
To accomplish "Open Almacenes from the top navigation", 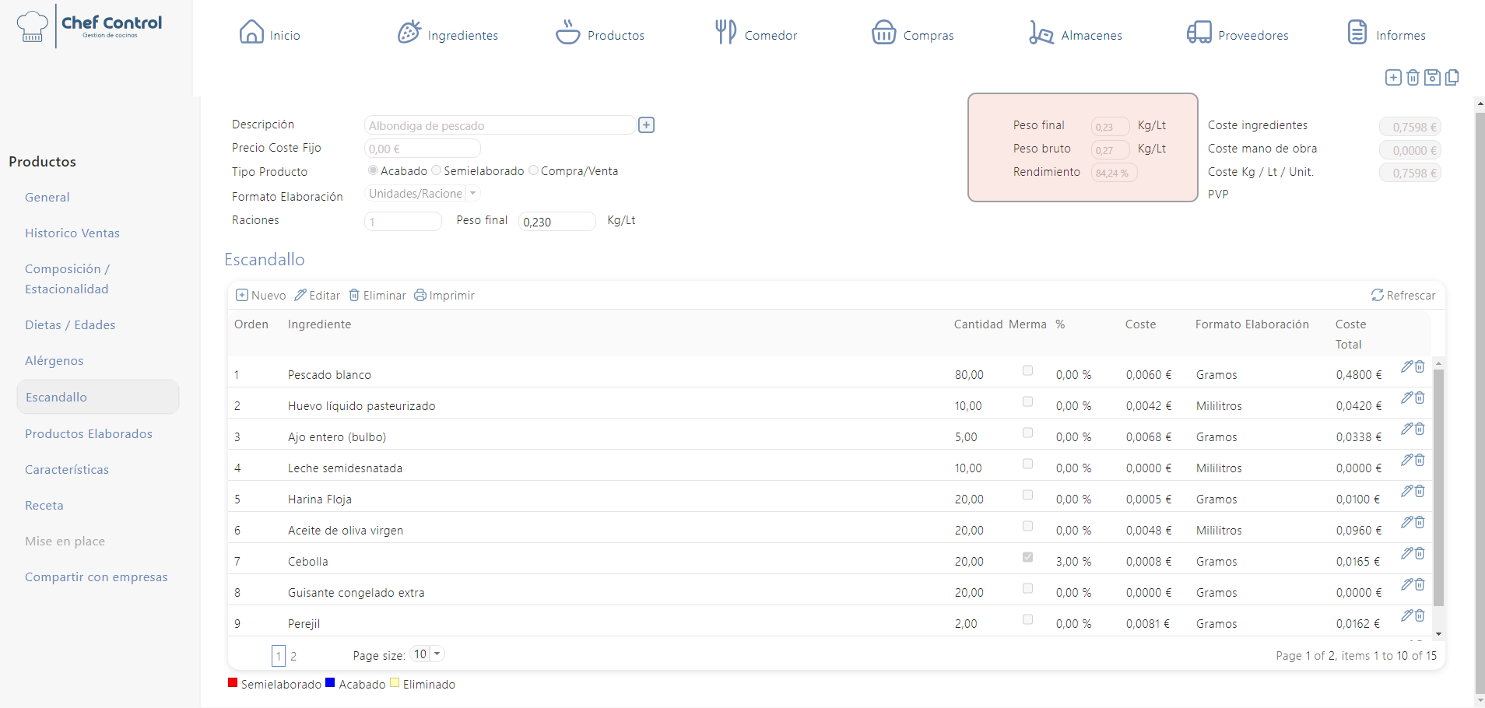I will tap(1076, 34).
